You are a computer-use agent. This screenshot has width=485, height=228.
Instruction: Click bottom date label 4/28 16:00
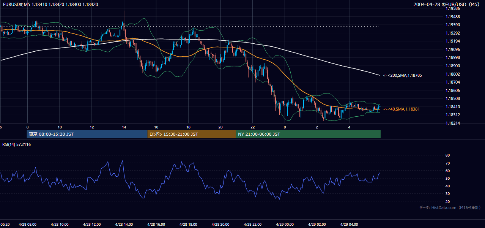(156, 225)
